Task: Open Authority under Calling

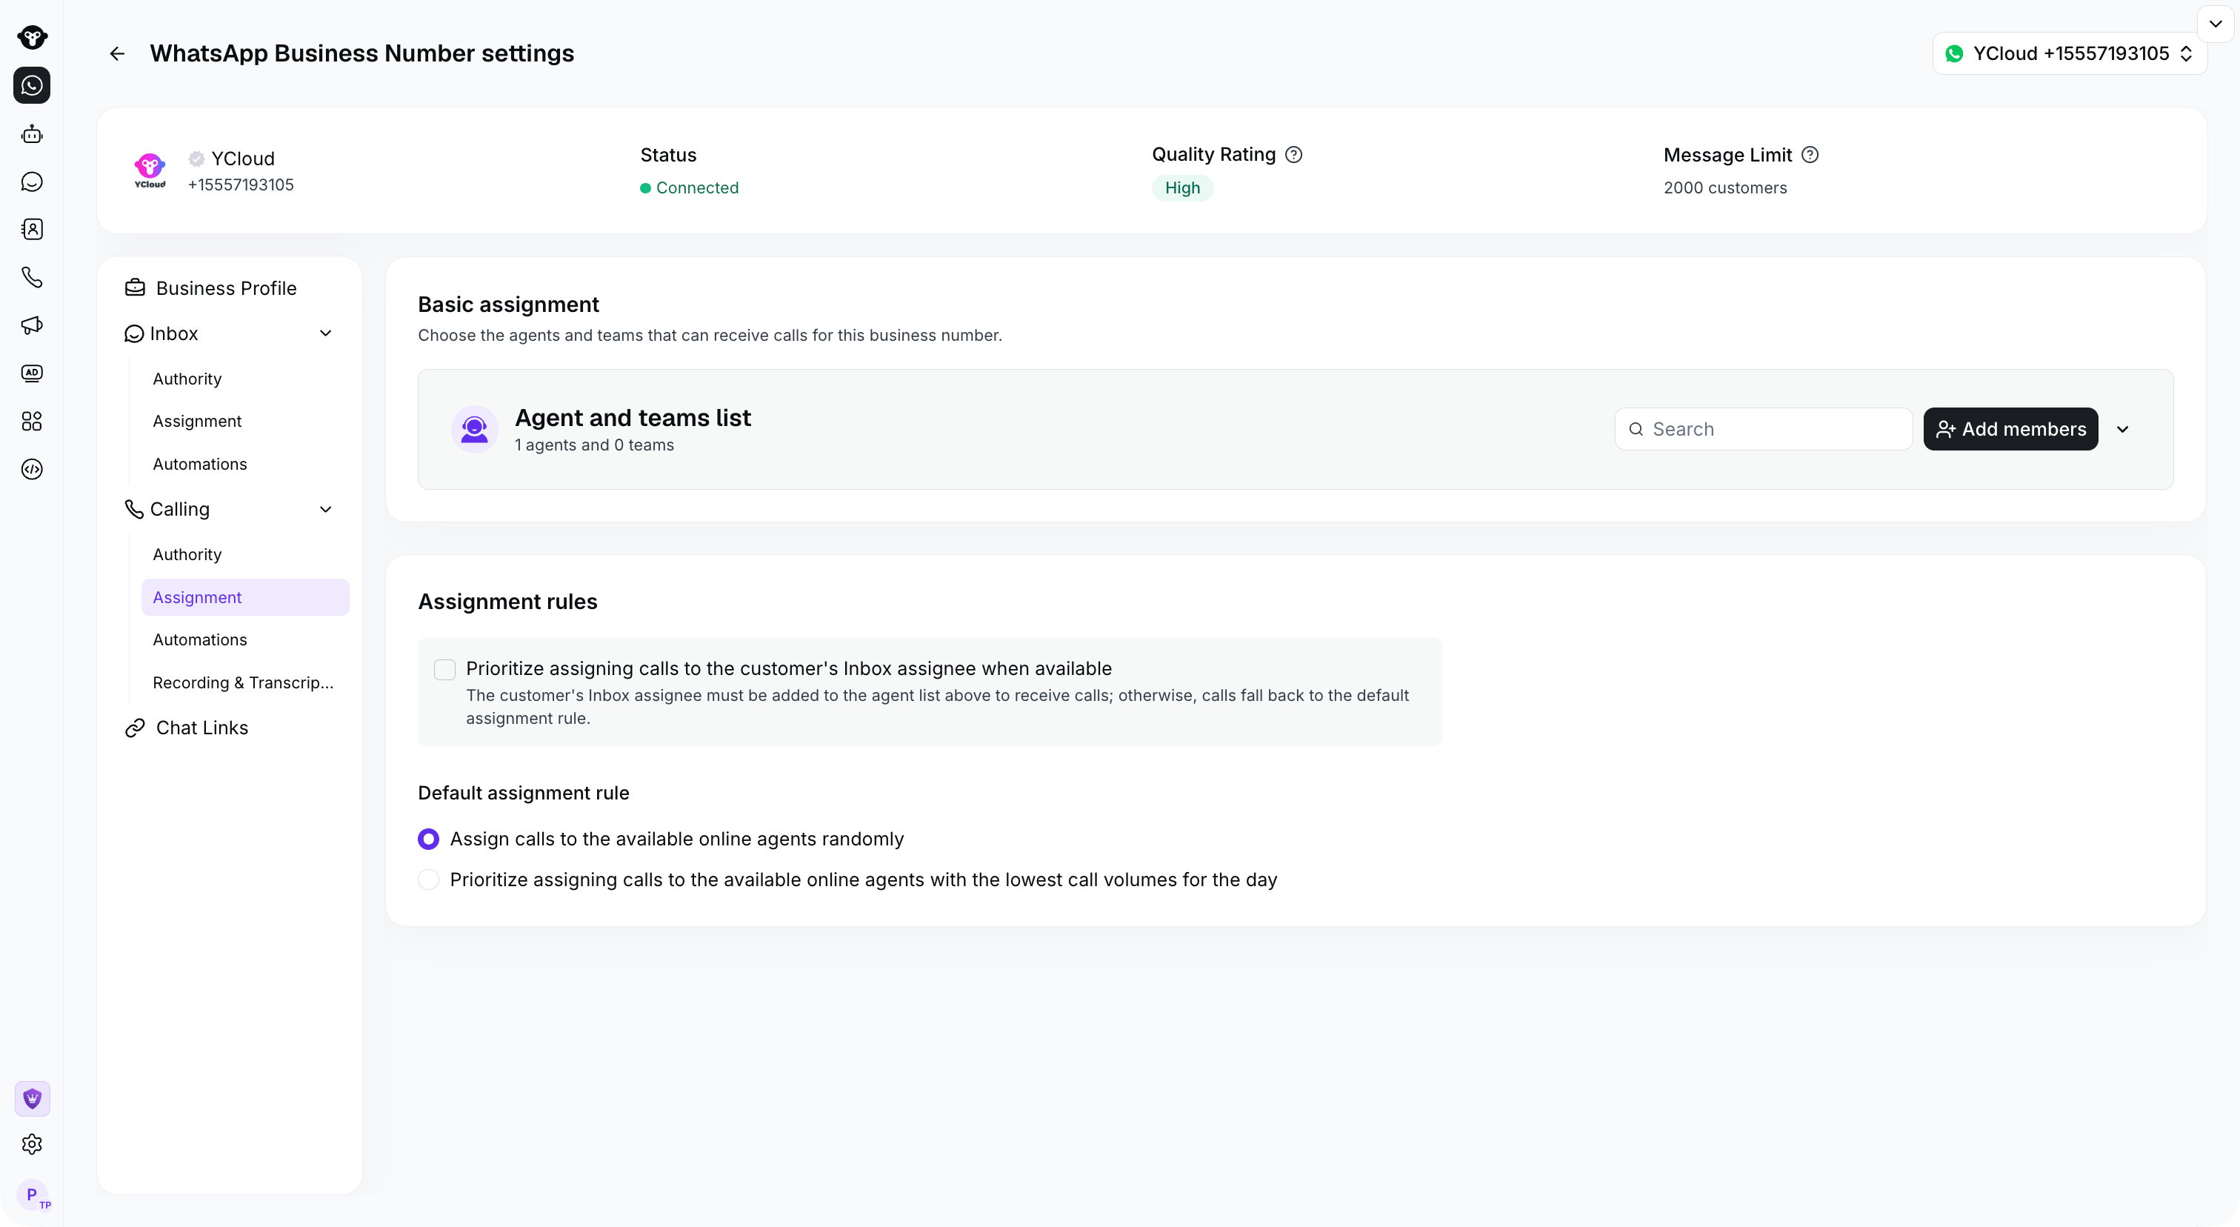Action: [187, 555]
